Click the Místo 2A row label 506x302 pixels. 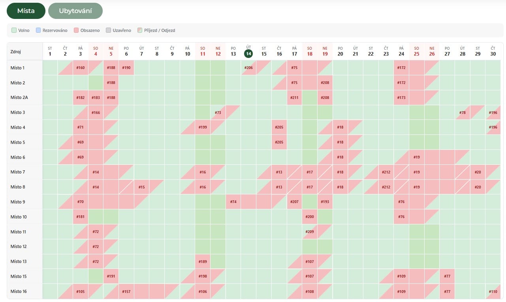19,97
